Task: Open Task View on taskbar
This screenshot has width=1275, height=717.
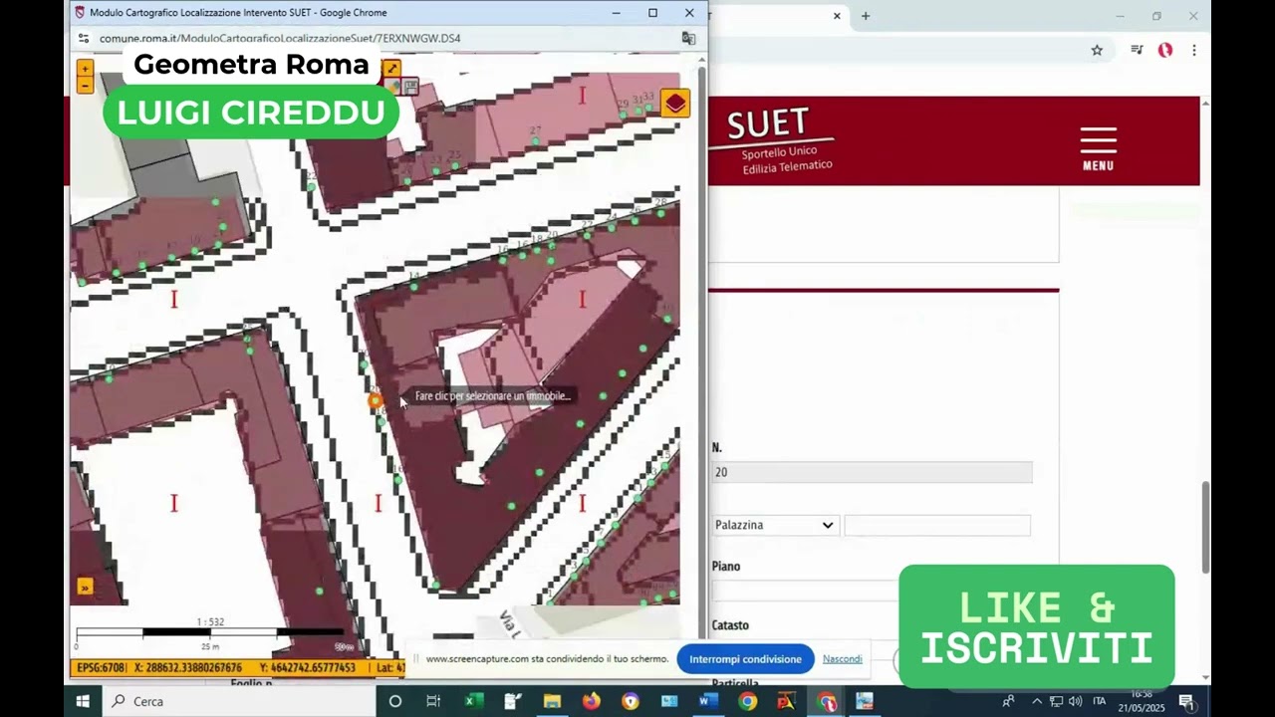Action: (x=433, y=701)
